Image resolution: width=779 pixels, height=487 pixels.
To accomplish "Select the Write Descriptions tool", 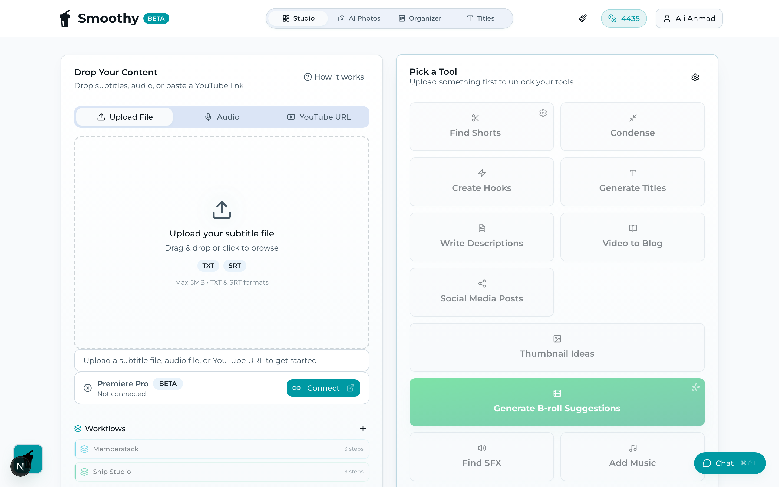I will point(481,237).
